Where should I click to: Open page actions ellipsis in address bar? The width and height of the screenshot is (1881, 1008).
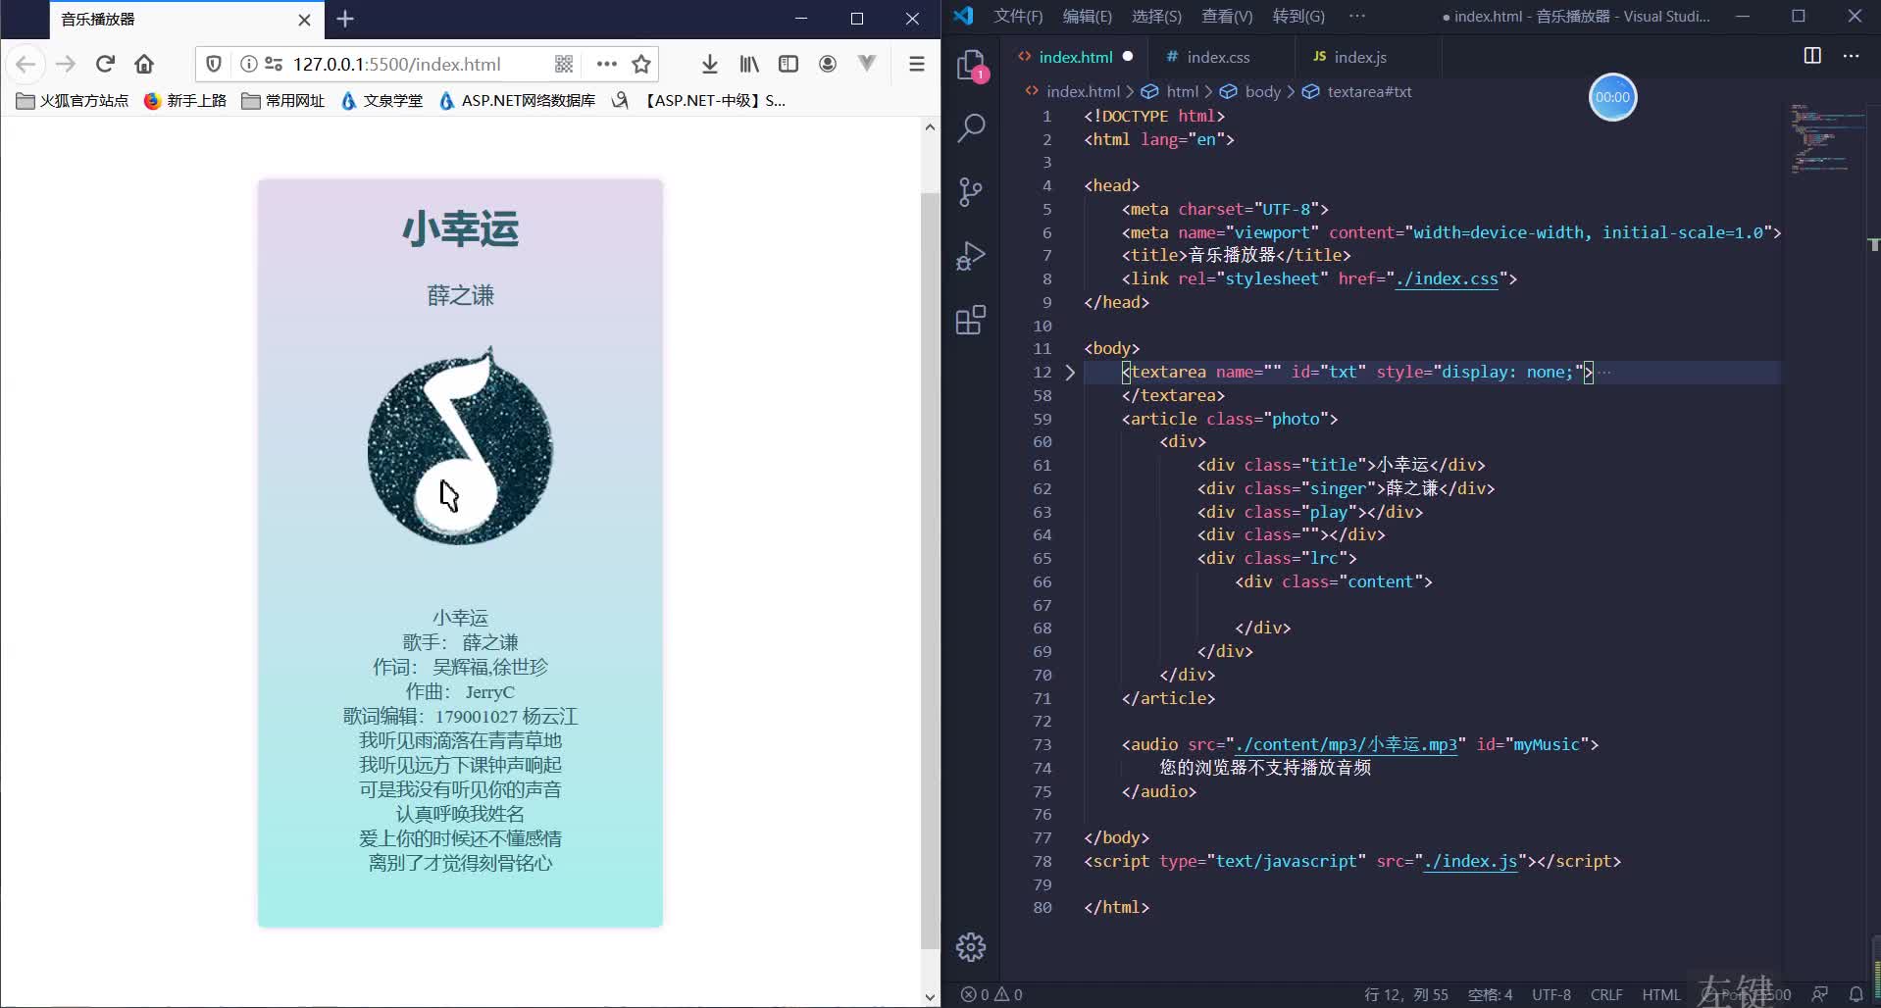point(607,64)
